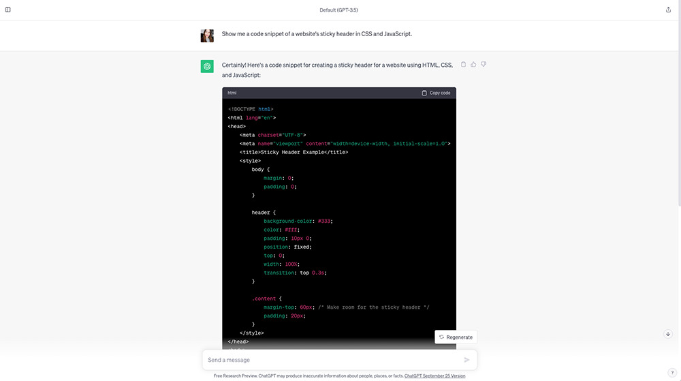Copy the response with clipboard icon

[463, 64]
